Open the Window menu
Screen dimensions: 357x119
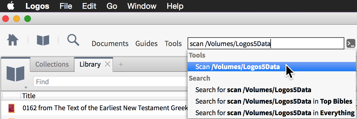[x=142, y=6]
